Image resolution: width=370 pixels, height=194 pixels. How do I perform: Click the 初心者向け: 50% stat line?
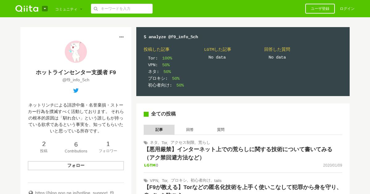click(166, 85)
